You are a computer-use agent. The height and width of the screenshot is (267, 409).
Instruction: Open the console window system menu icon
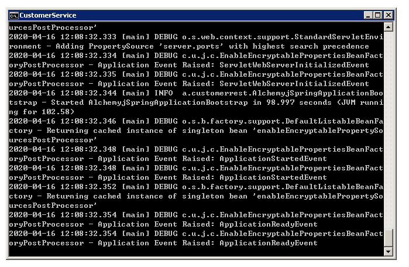[x=13, y=15]
